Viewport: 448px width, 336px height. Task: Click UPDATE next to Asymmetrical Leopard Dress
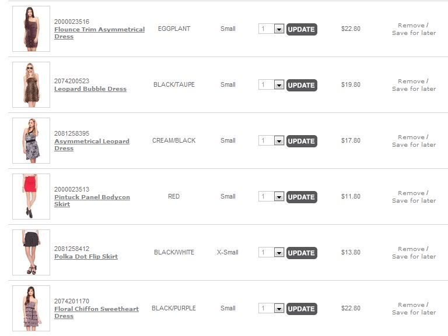coord(302,141)
